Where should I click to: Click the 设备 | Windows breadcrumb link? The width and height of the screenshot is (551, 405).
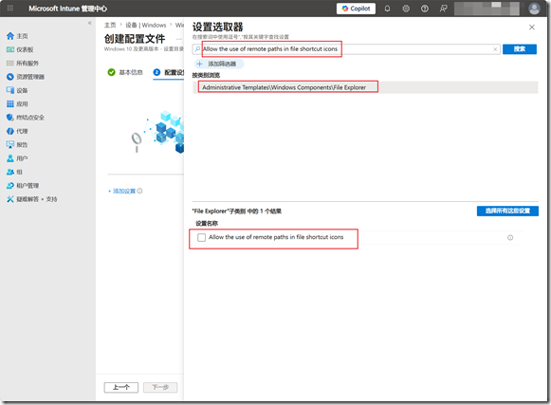[x=146, y=25]
